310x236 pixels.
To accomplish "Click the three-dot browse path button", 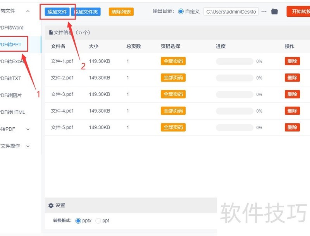I will point(264,12).
